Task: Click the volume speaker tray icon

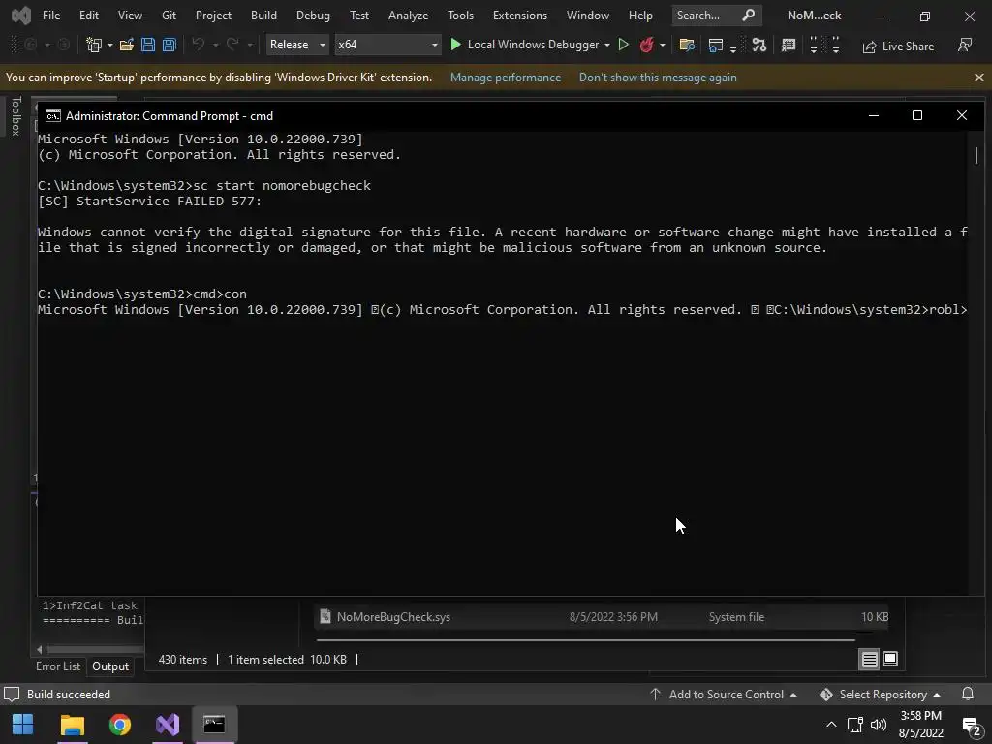Action: [878, 725]
